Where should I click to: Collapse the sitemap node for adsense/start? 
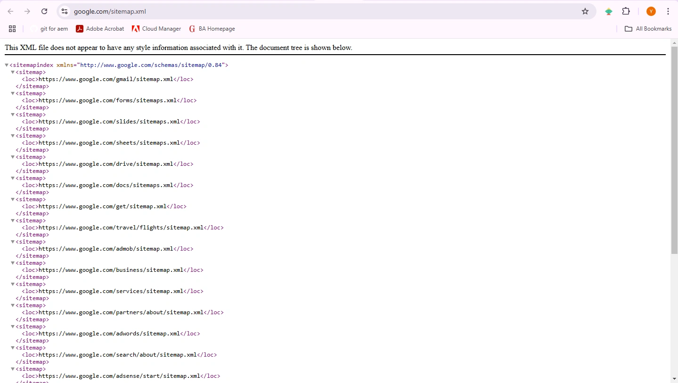click(13, 369)
